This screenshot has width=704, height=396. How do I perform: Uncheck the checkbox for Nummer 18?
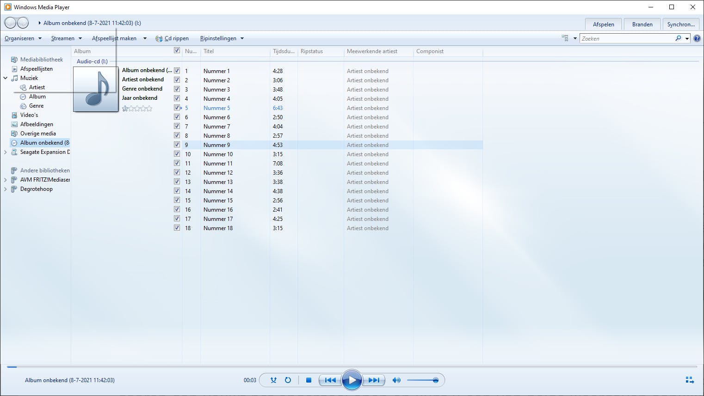pyautogui.click(x=177, y=228)
